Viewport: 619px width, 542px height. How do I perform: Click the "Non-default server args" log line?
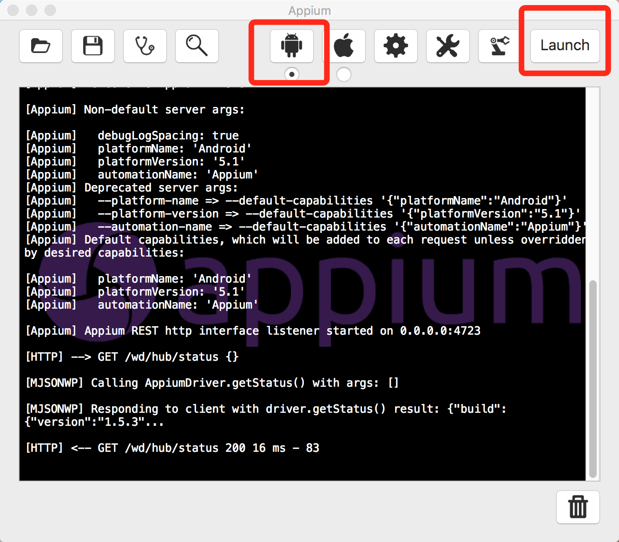(x=135, y=110)
